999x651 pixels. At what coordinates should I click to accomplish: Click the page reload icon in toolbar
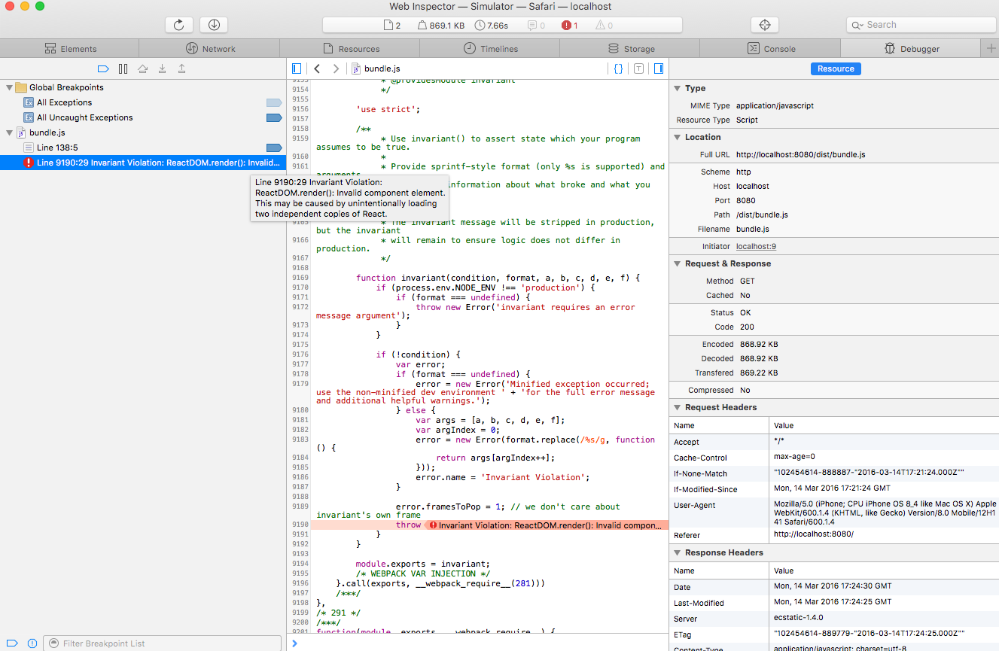coord(178,24)
